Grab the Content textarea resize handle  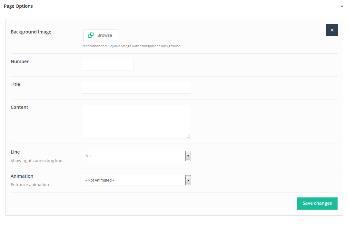click(189, 136)
